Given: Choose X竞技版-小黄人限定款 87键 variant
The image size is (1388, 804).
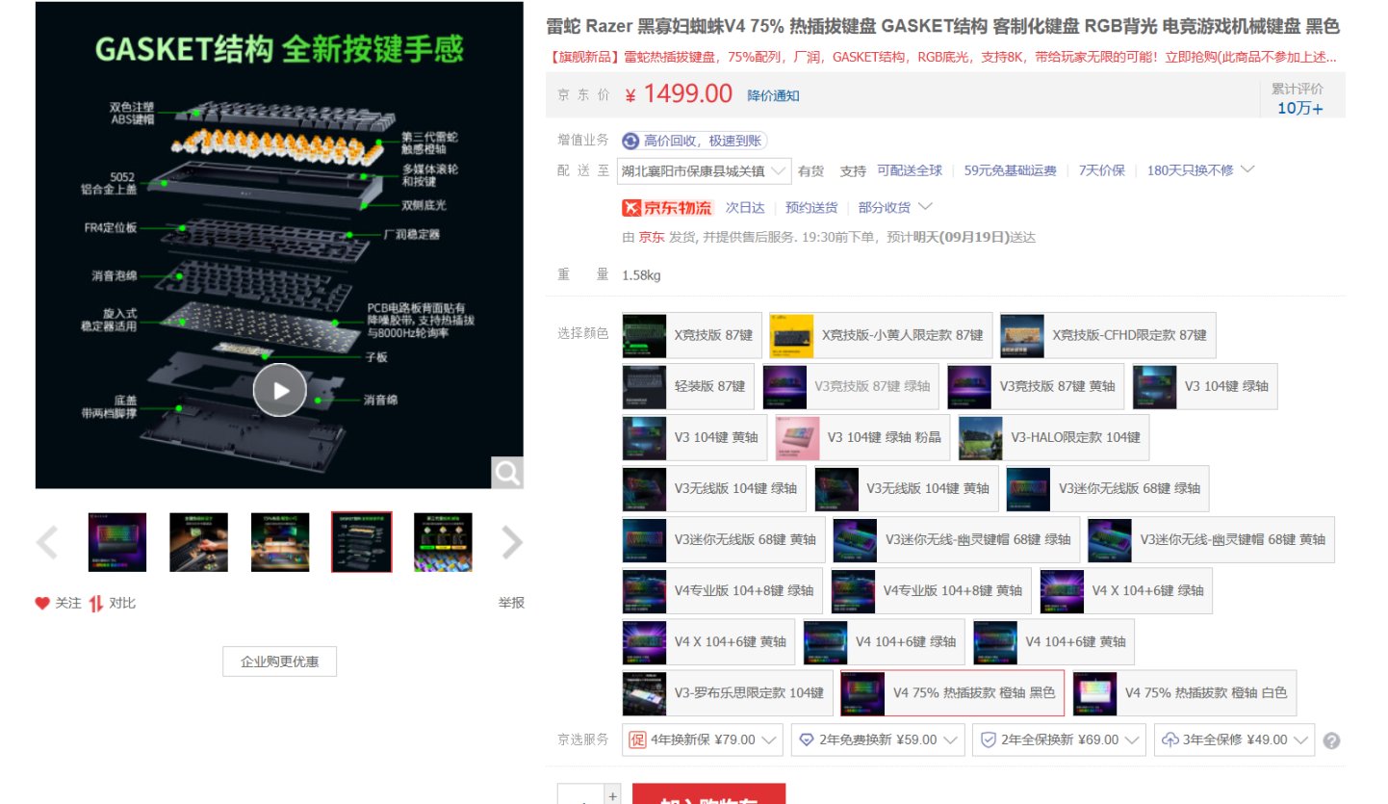Looking at the screenshot, I should (x=882, y=335).
